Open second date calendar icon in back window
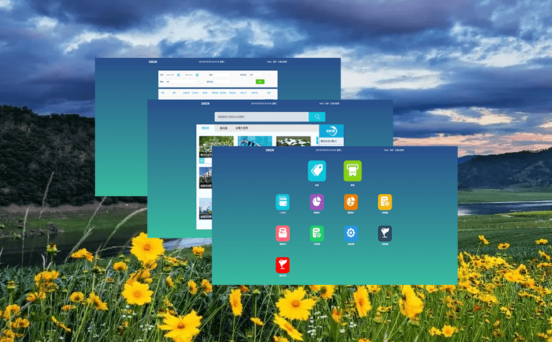The height and width of the screenshot is (342, 552). point(197,75)
